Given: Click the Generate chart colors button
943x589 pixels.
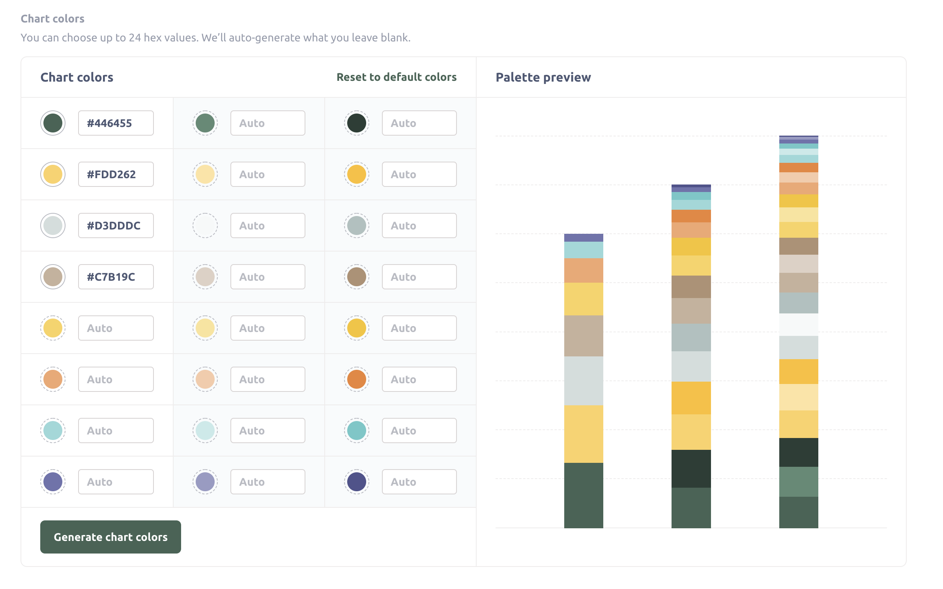Looking at the screenshot, I should point(110,537).
